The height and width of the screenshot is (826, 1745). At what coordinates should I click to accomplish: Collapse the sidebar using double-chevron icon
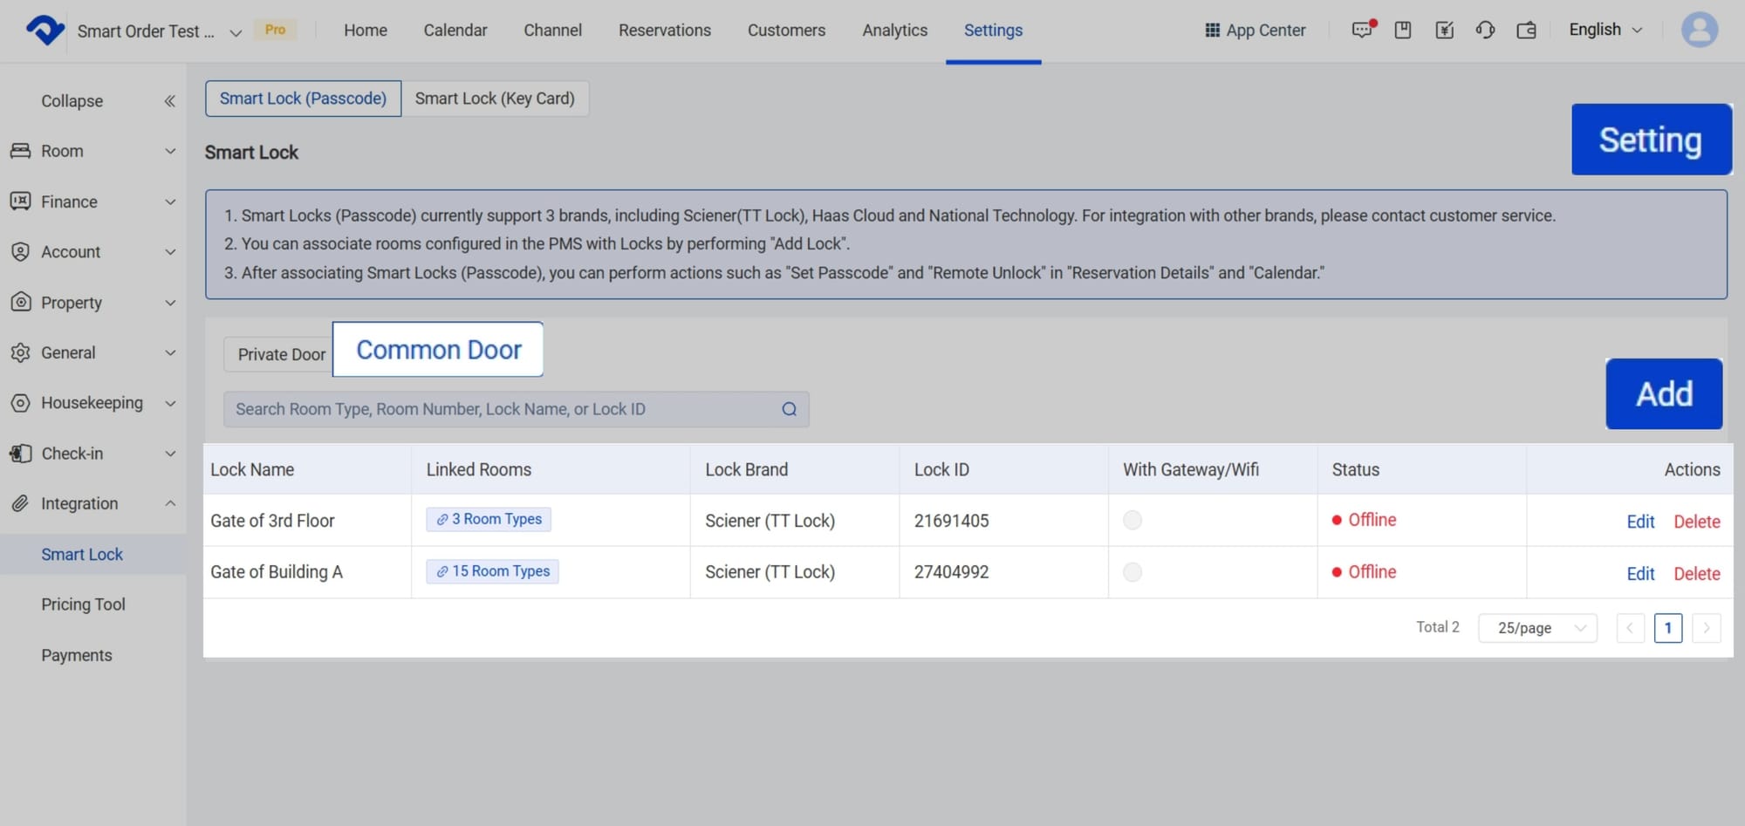tap(169, 101)
